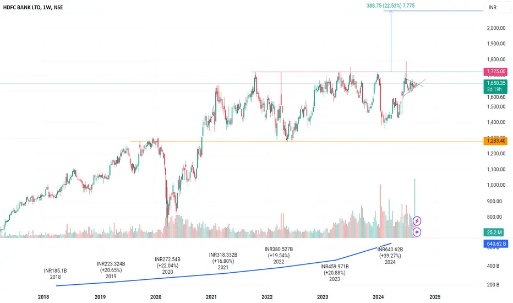Click the 388.75 (22.53%) 7,775 measurement label

coord(391,6)
